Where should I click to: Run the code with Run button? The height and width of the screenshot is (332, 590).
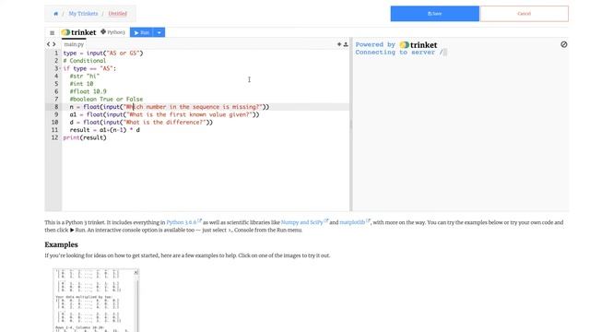[141, 33]
